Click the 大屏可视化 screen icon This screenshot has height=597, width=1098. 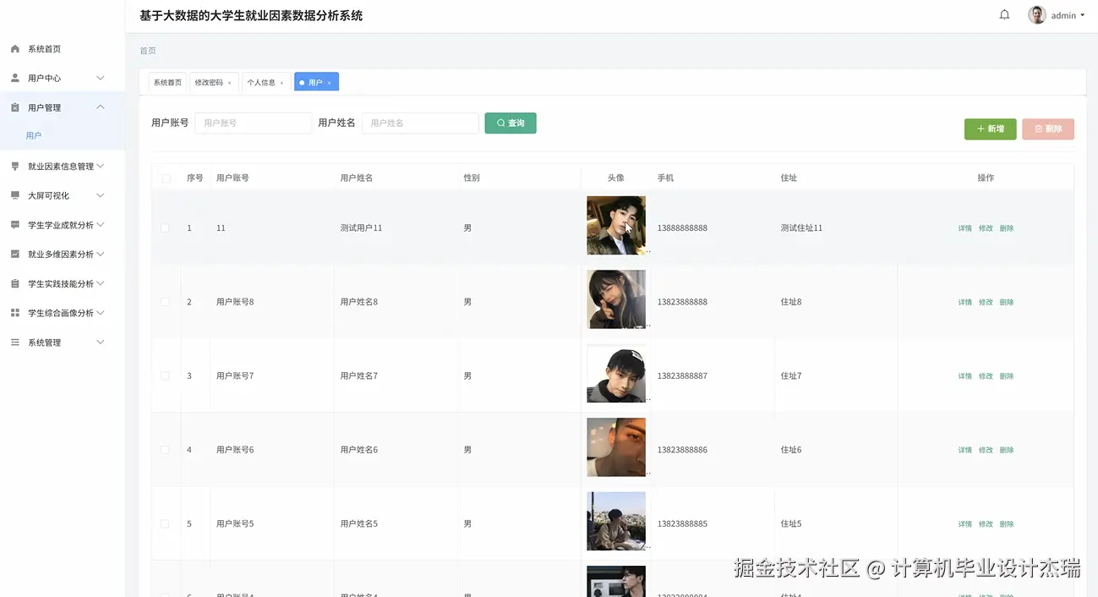pos(14,195)
